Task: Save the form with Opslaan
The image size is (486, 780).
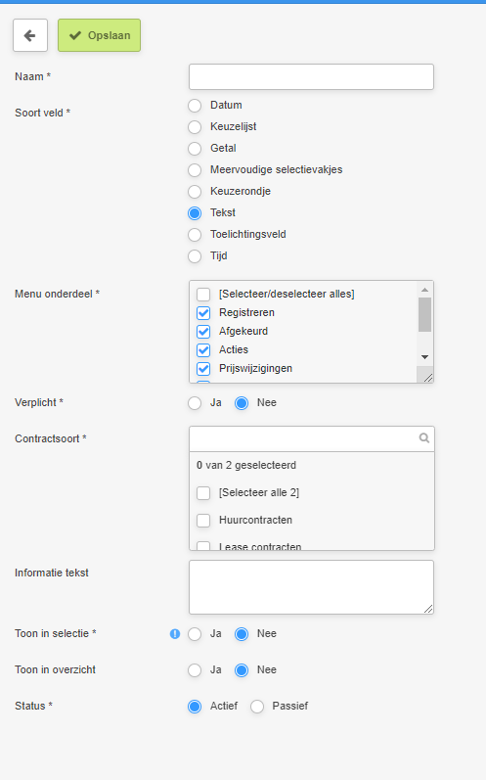Action: pyautogui.click(x=100, y=35)
